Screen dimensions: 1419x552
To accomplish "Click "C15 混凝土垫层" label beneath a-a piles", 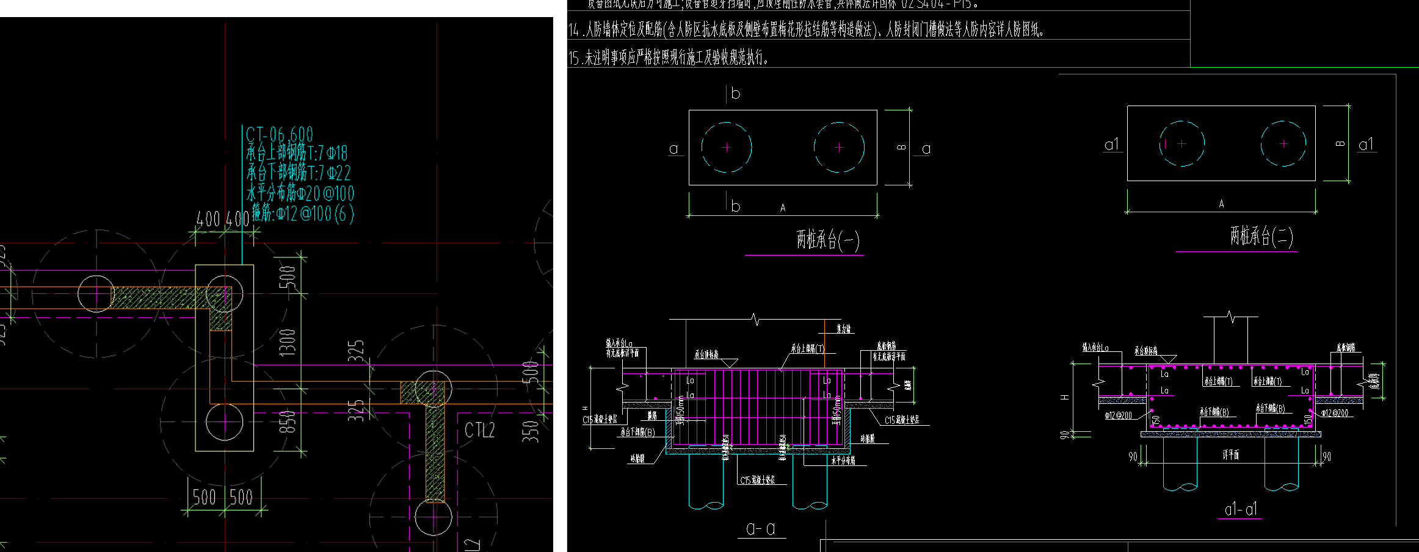I will click(758, 480).
